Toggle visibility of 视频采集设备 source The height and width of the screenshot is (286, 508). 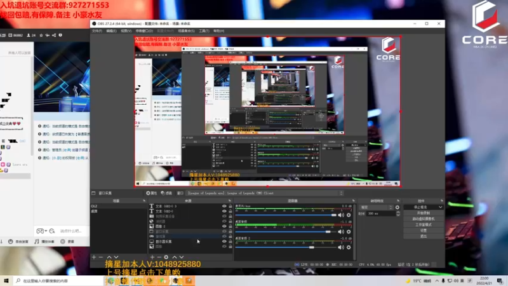(x=224, y=216)
